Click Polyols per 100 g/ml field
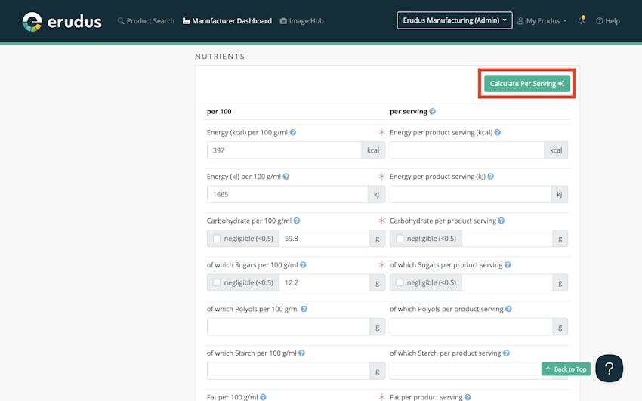The height and width of the screenshot is (401, 642). coord(289,327)
